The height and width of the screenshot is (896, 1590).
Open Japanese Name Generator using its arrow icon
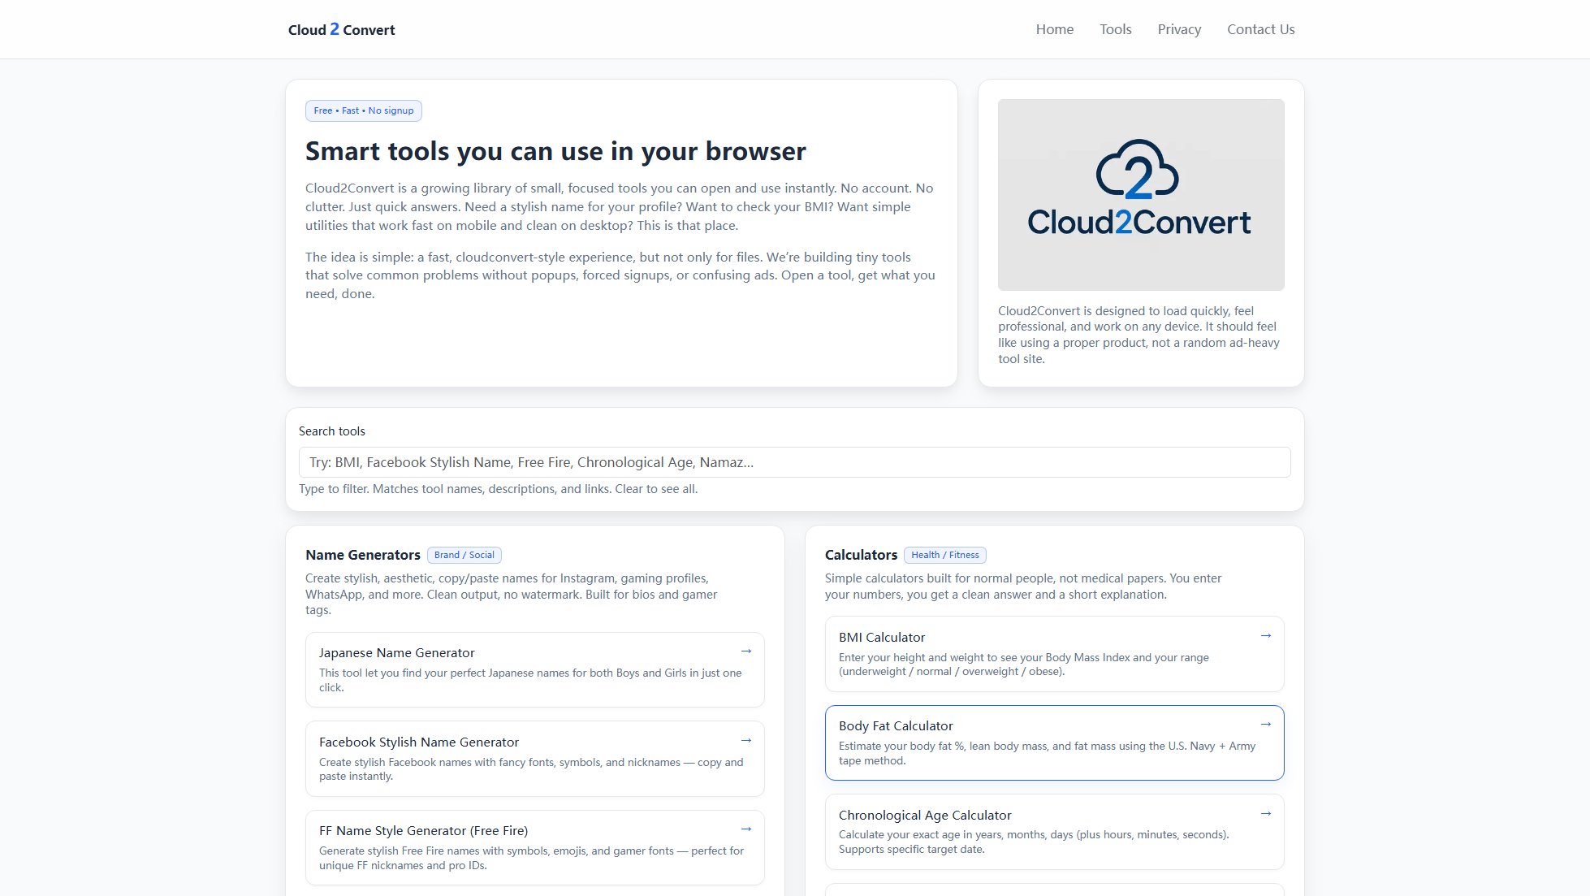pyautogui.click(x=746, y=651)
